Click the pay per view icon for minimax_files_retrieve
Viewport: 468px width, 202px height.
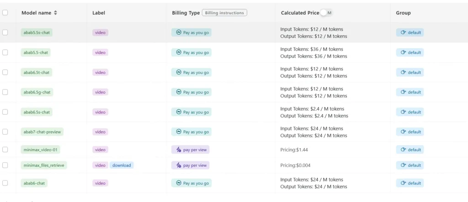click(x=179, y=165)
